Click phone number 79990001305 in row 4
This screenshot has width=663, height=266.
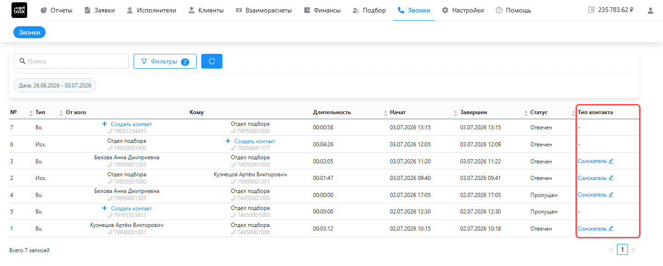click(129, 198)
